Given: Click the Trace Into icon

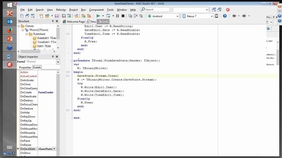Looking at the screenshot, I should 130,16.
